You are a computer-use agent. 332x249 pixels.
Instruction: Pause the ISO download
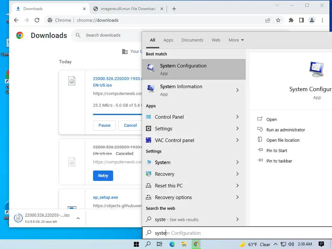tap(104, 125)
